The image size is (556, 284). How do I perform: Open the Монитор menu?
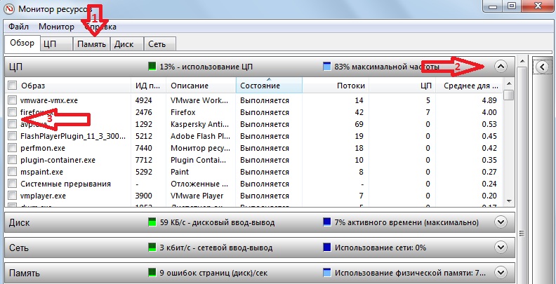click(x=56, y=27)
